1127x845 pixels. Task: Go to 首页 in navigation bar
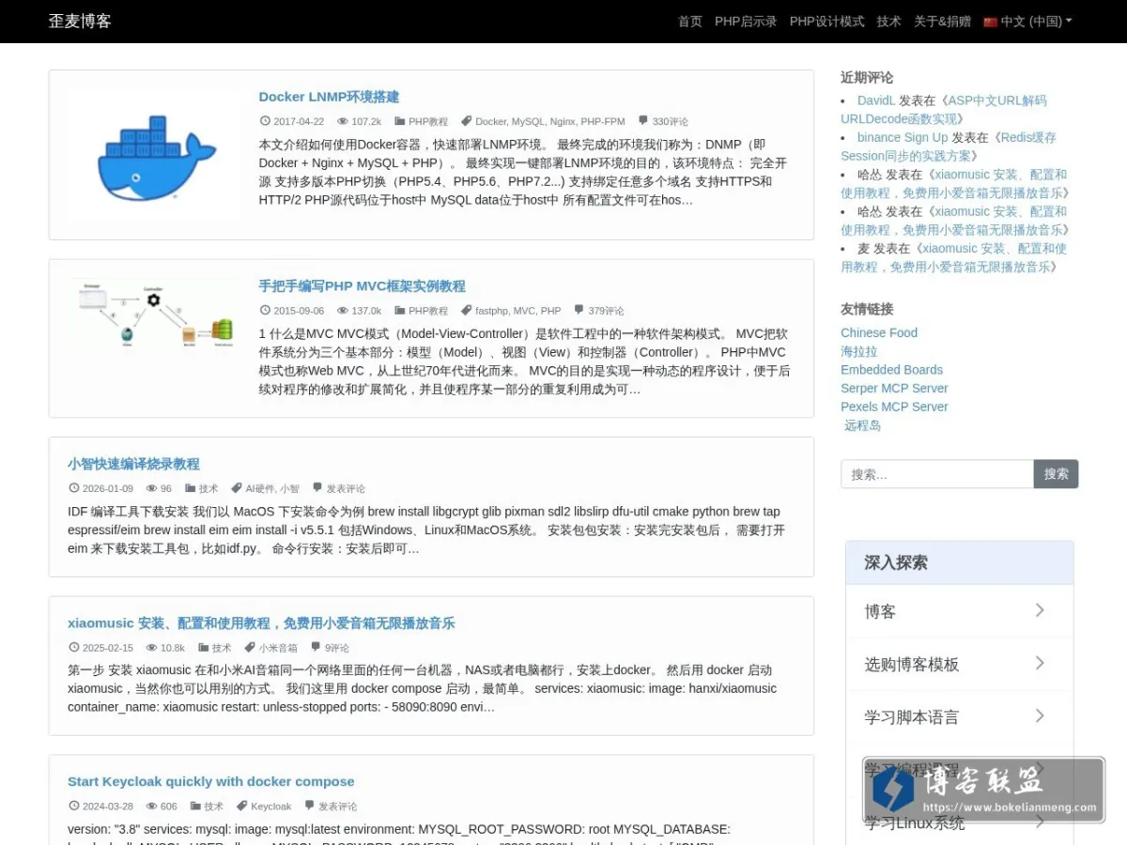[690, 22]
